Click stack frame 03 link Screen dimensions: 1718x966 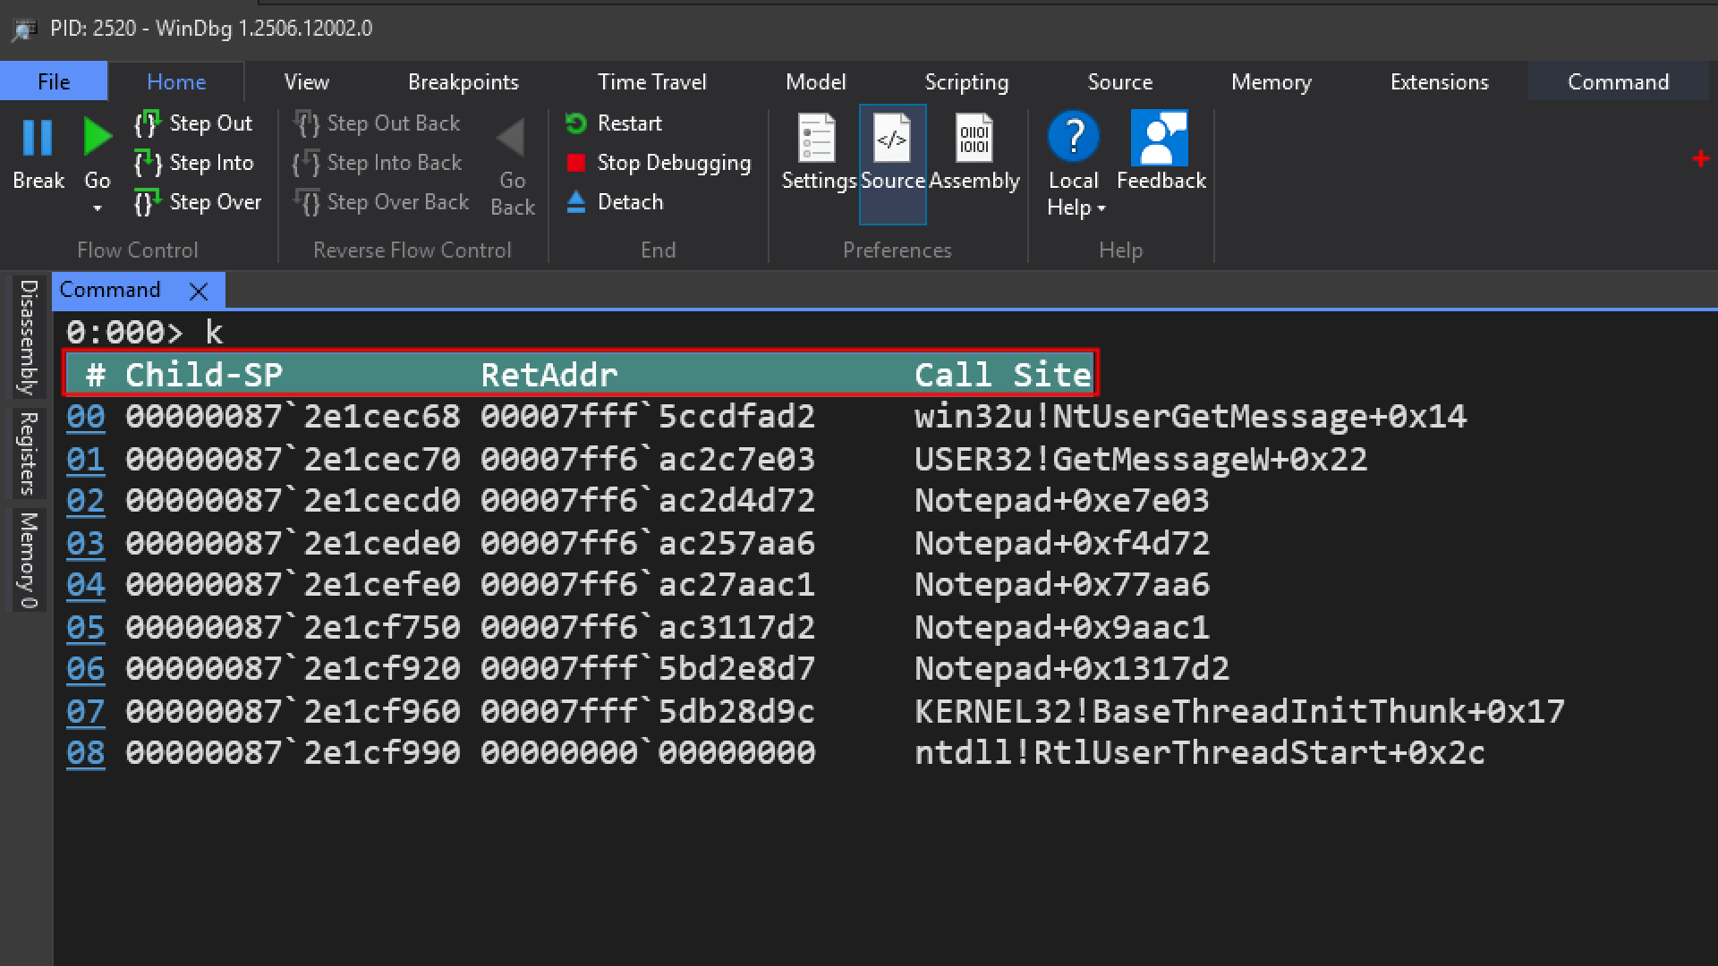pos(86,544)
